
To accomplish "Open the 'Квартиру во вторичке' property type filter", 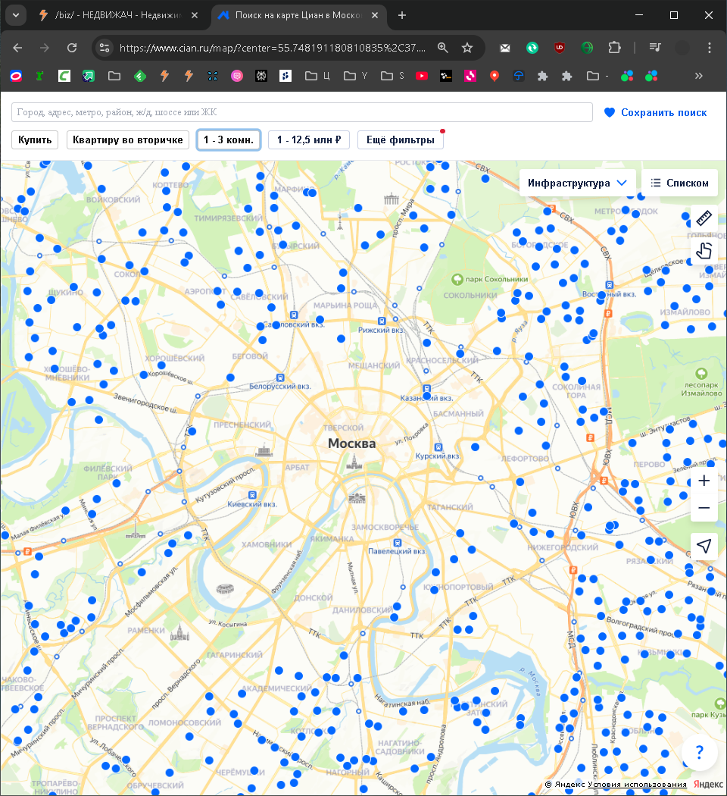I will click(x=128, y=139).
